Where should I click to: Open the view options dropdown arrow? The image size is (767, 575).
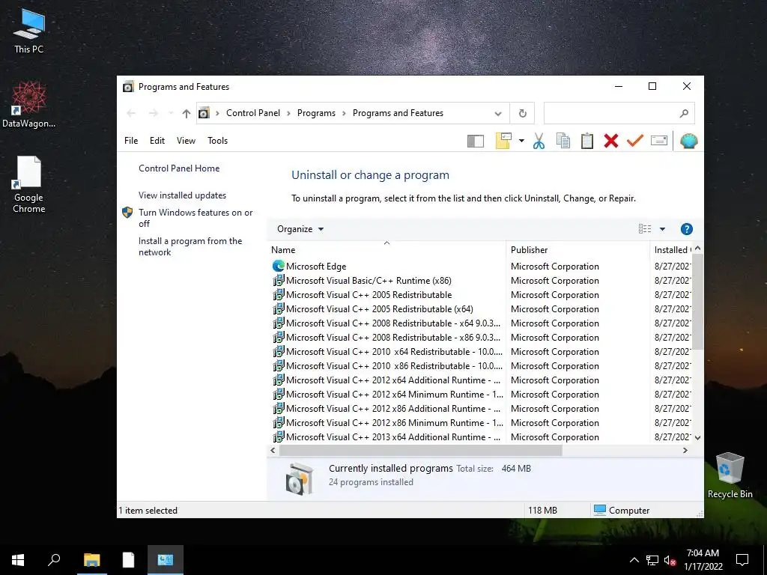coord(662,229)
